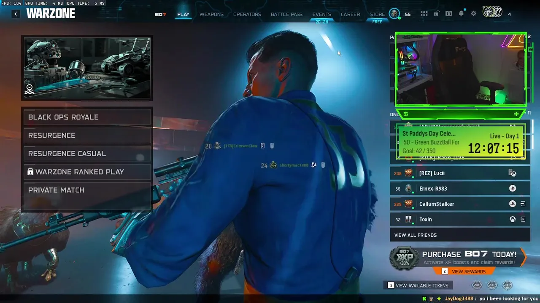The height and width of the screenshot is (303, 540).
Task: Click the unlock padlock icon in top bar
Action: 436,14
